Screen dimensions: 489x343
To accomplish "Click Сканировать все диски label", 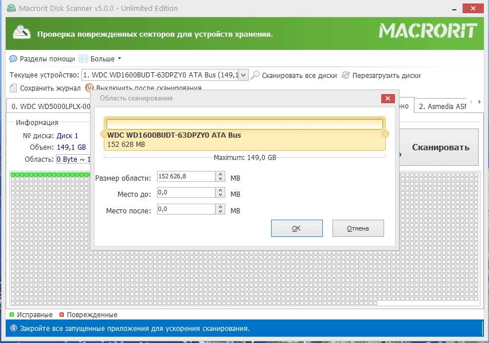I will pos(299,76).
